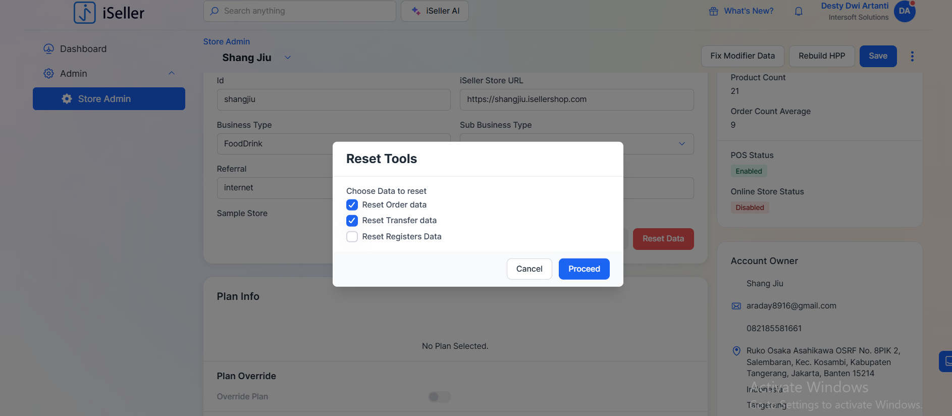Screen dimensions: 952x416
Task: Uncheck Reset Transfer data checkbox
Action: pyautogui.click(x=352, y=221)
